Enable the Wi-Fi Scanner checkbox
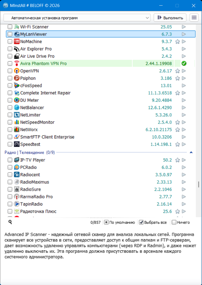The height and width of the screenshot is (285, 202). 10,27
